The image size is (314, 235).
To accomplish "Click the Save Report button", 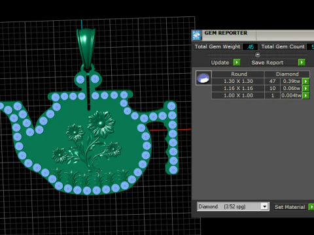I will [274, 63].
